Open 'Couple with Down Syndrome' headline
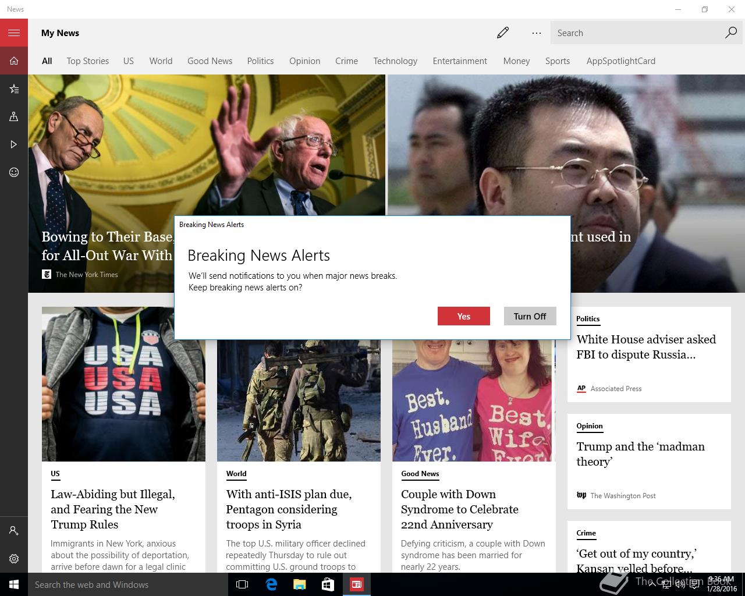The image size is (745, 596). pos(460,509)
